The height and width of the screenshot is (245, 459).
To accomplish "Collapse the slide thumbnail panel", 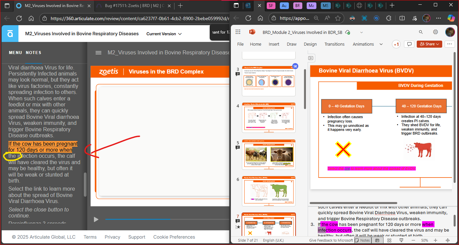I will click(311, 58).
